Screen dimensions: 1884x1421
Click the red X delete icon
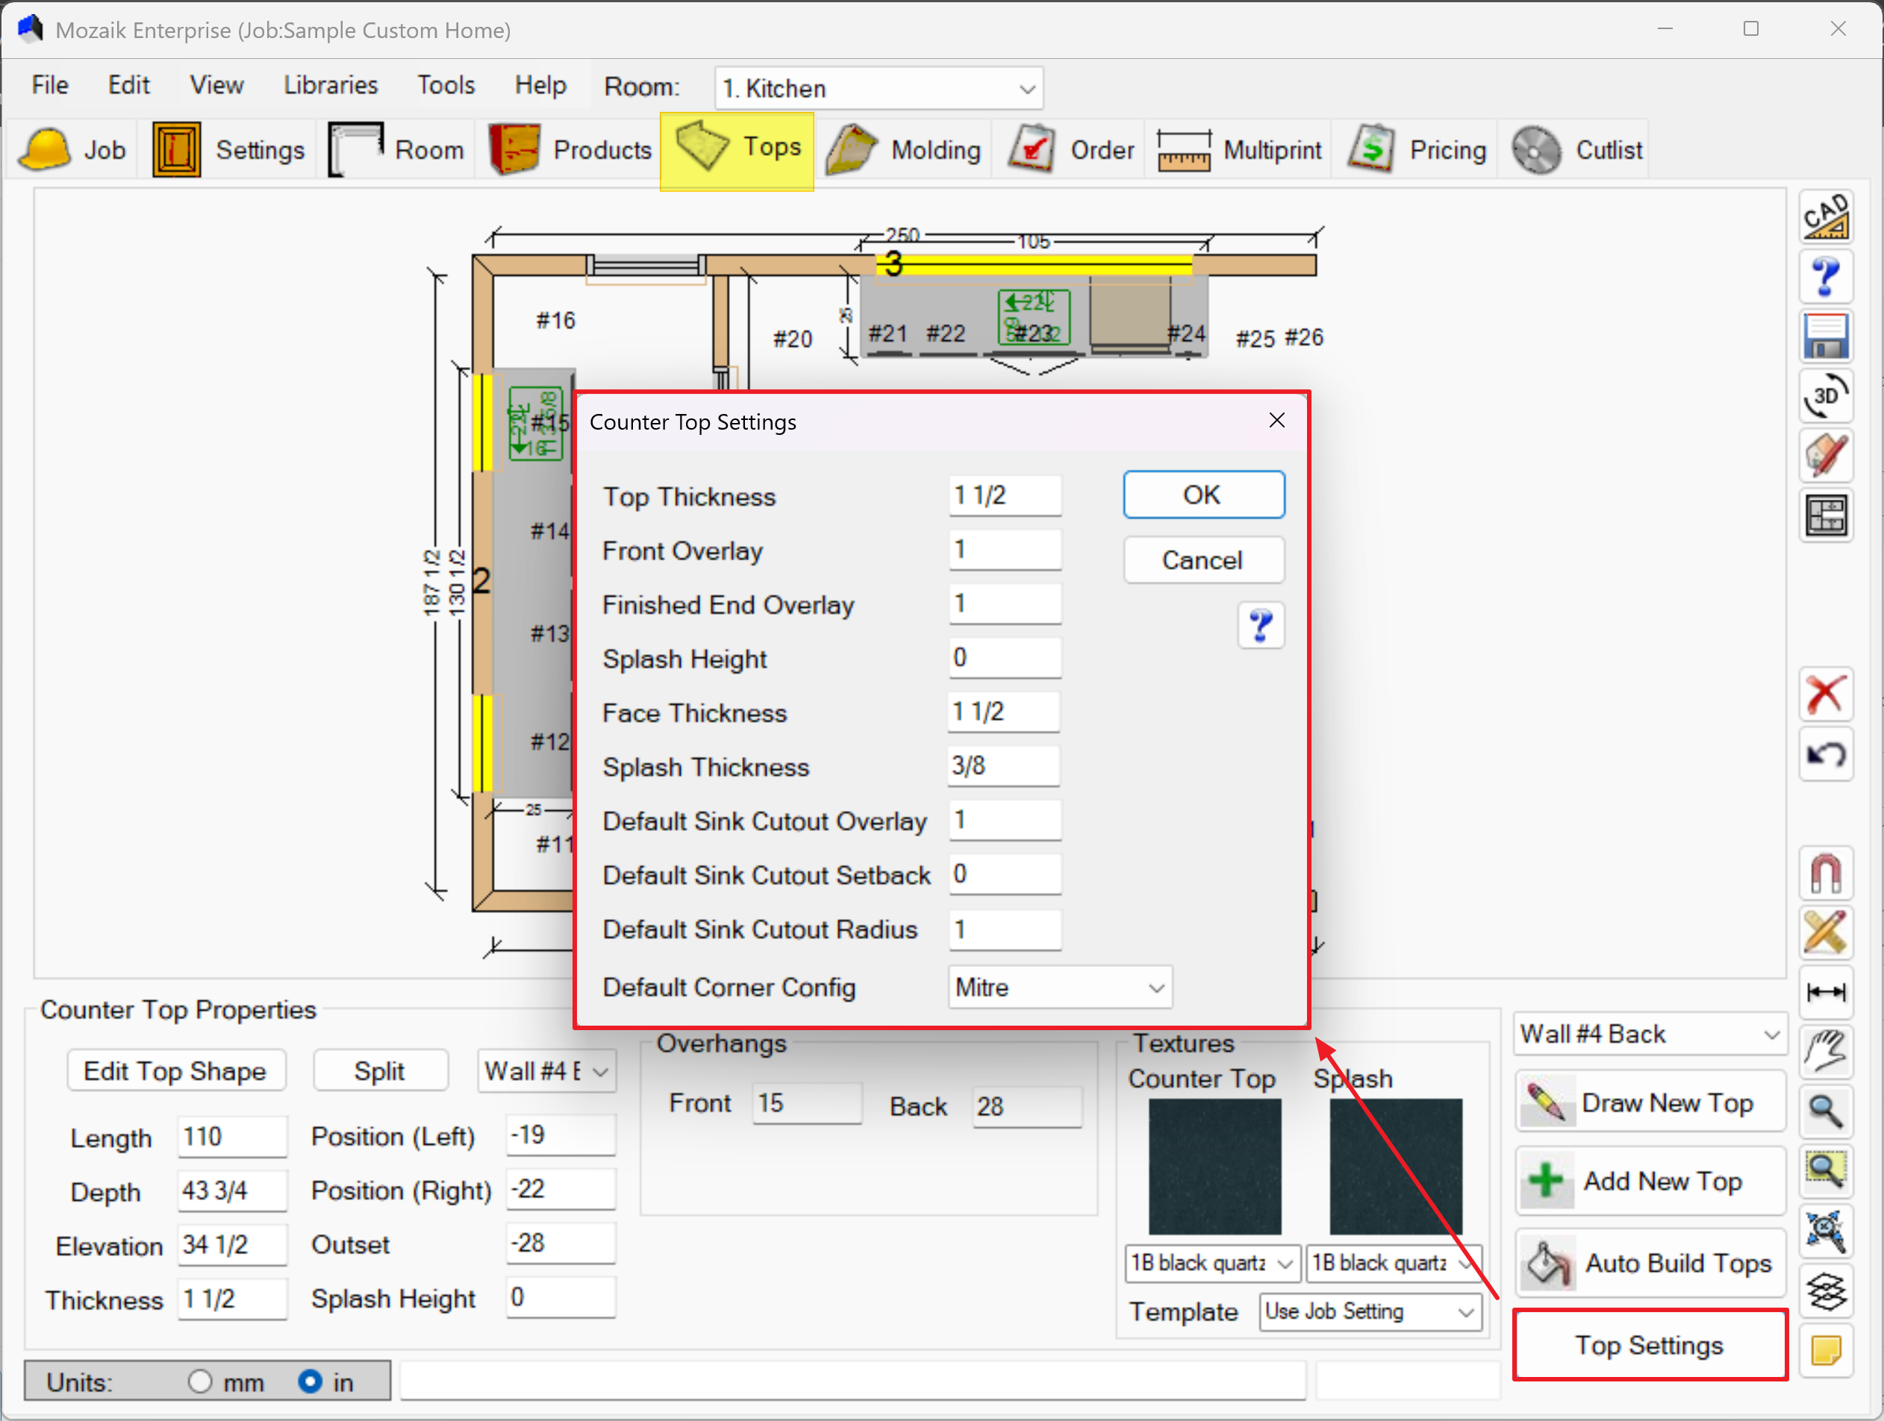(x=1825, y=694)
